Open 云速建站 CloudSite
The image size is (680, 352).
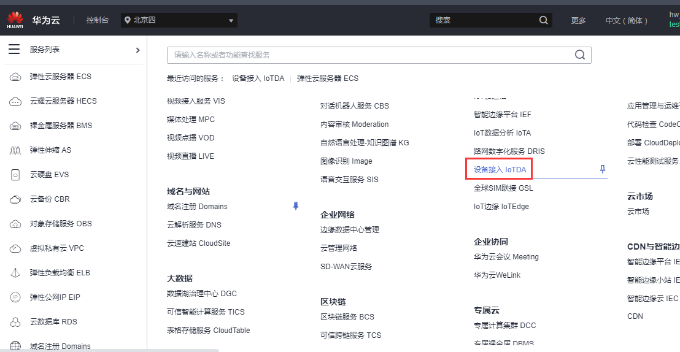[199, 243]
